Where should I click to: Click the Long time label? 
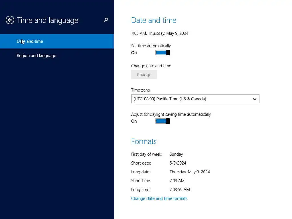pyautogui.click(x=141, y=190)
